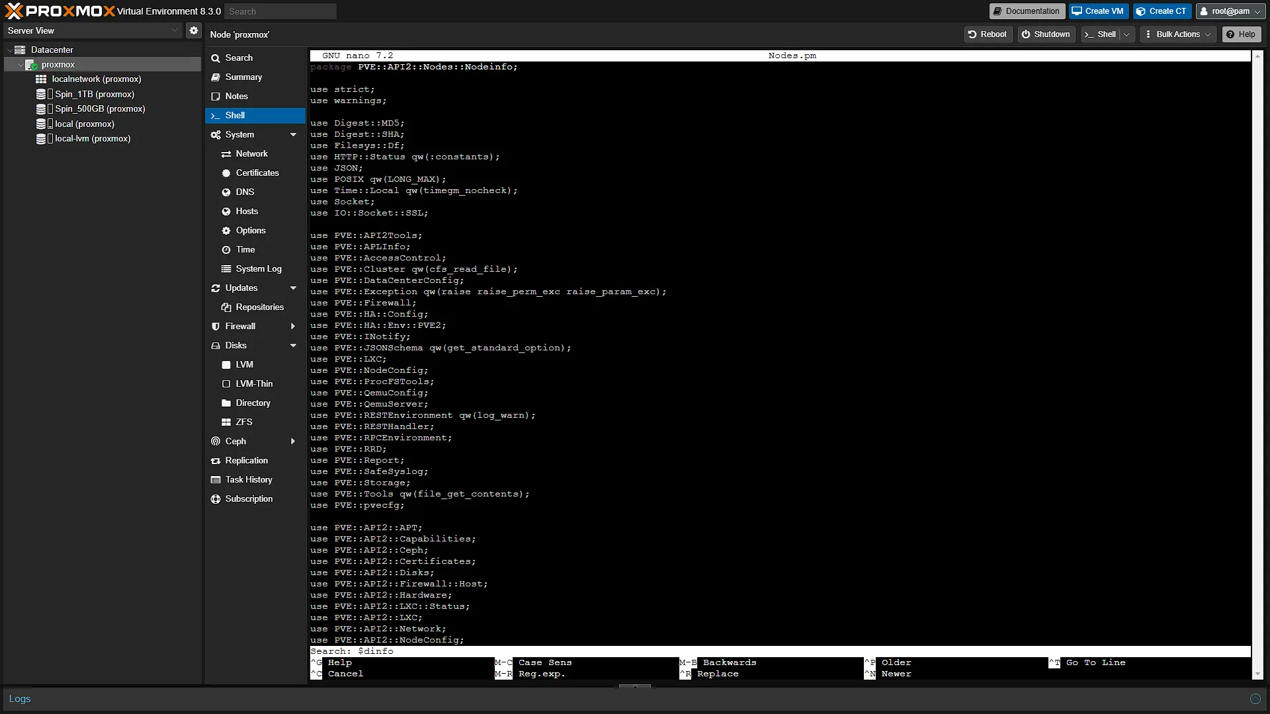Open the root@pam user menu
Screen dimensions: 1270x714
(x=1230, y=11)
